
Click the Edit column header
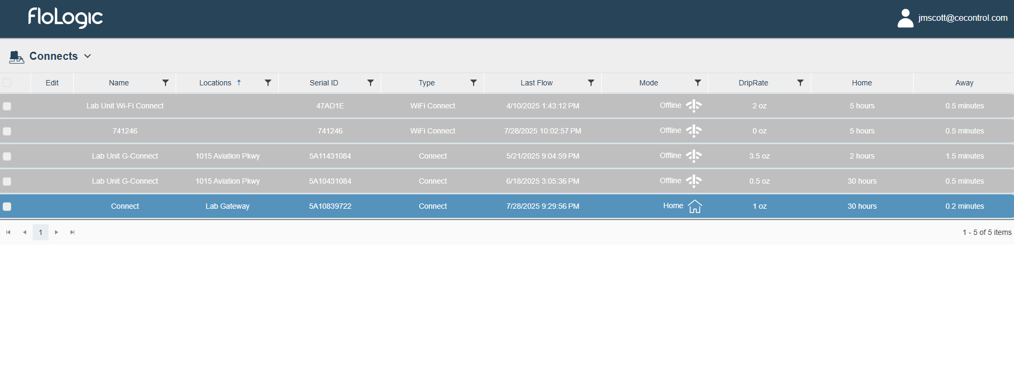(52, 83)
